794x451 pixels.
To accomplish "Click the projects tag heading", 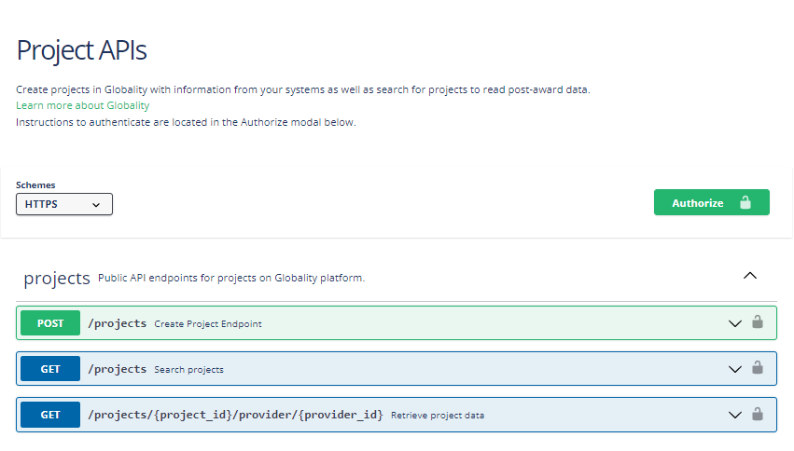I will click(57, 278).
